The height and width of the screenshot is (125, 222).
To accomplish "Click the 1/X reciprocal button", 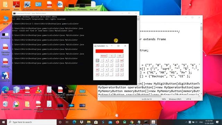I will point(121,69).
